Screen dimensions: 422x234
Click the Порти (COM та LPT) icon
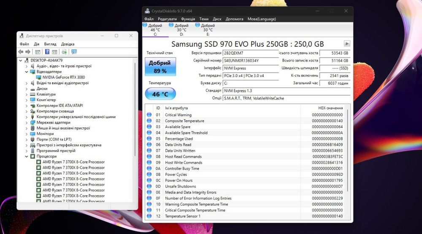(32, 139)
